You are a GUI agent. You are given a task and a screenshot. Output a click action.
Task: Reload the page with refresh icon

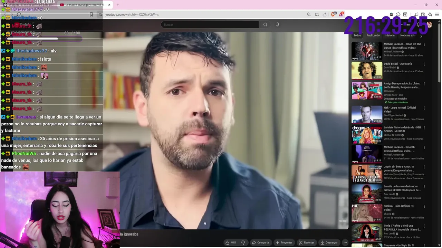pyautogui.click(x=19, y=14)
